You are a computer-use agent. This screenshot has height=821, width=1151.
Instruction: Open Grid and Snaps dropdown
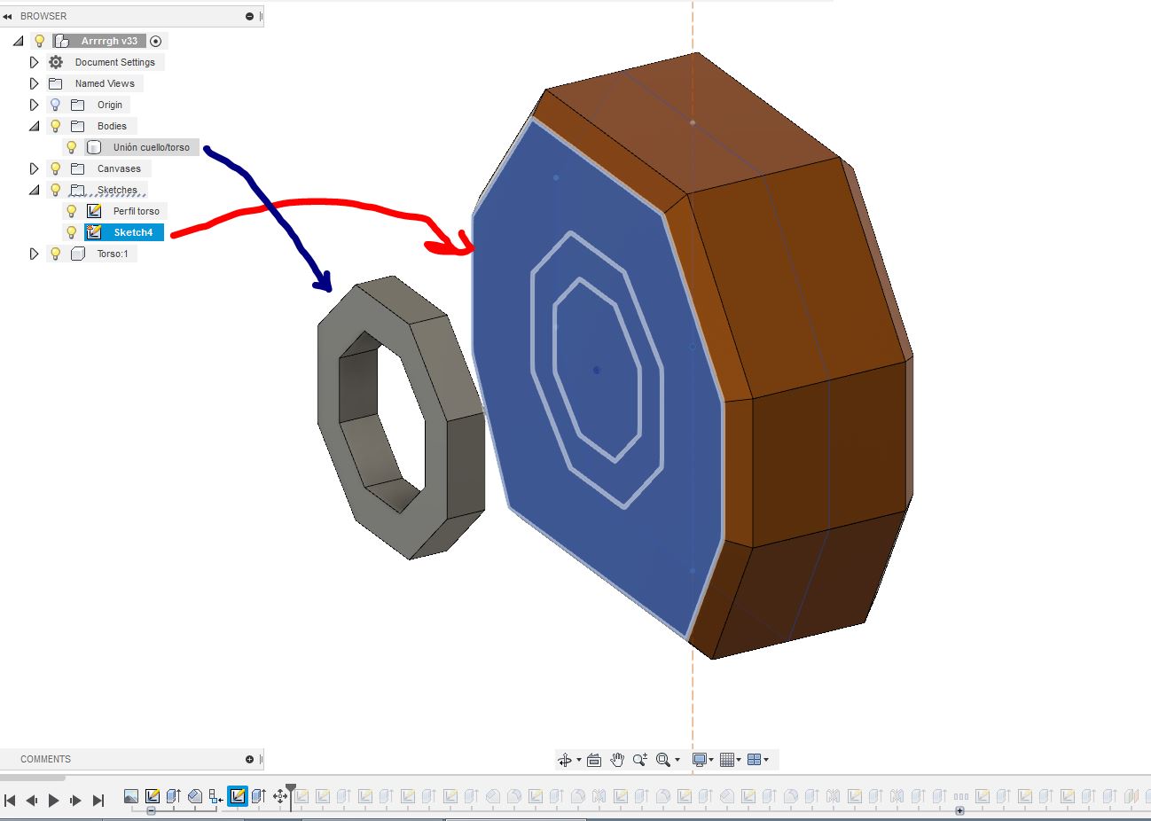click(x=730, y=760)
